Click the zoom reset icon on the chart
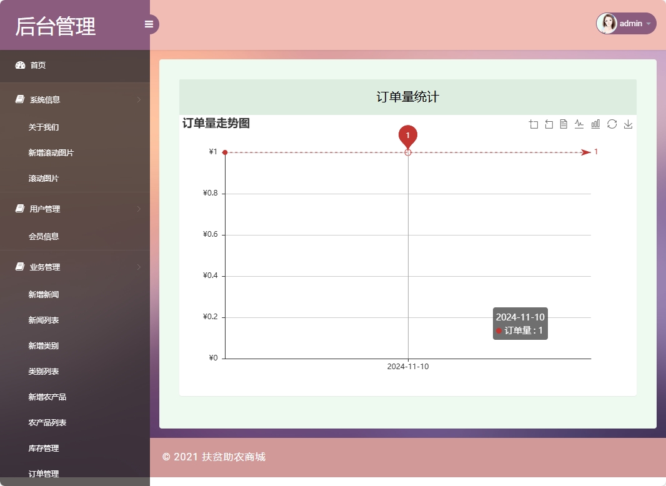Image resolution: width=666 pixels, height=486 pixels. click(549, 124)
